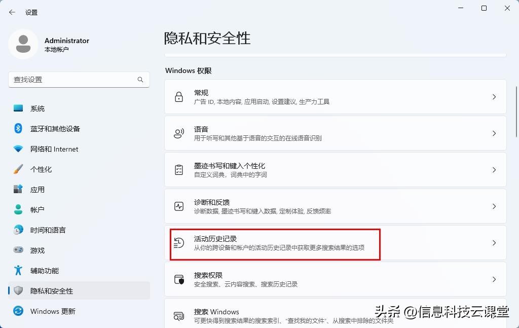Click the speech icon beside 语音
519x328 pixels.
pos(178,133)
